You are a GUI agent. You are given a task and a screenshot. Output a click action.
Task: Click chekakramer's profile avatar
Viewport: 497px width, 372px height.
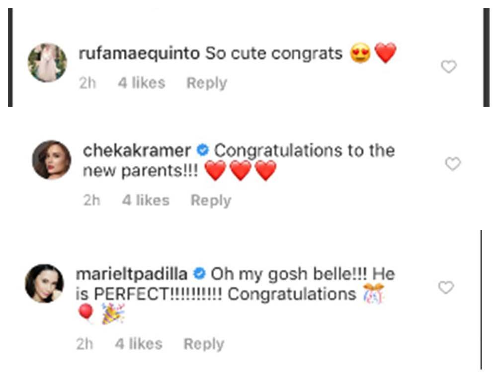click(52, 160)
